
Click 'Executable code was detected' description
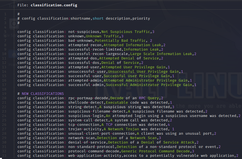point(136,102)
